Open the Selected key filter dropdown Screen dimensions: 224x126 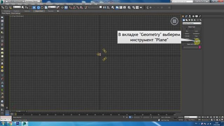click(191, 117)
